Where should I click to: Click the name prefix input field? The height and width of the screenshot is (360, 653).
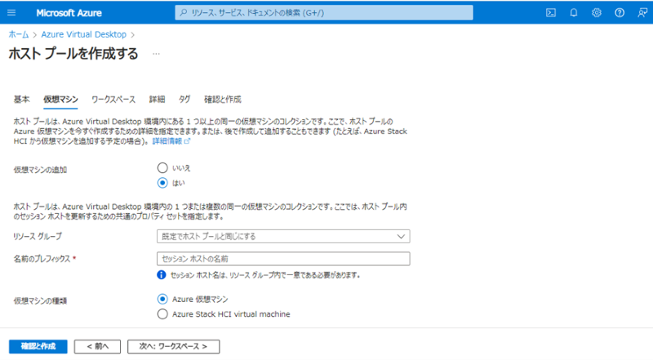283,259
